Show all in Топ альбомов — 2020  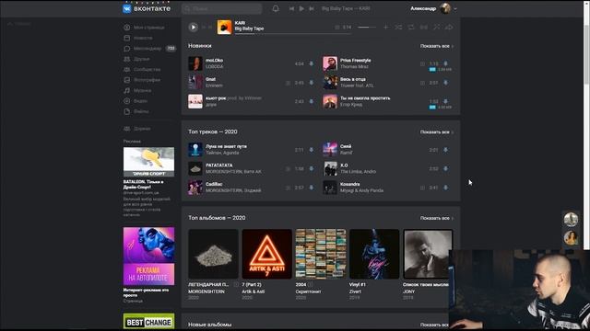pyautogui.click(x=436, y=218)
